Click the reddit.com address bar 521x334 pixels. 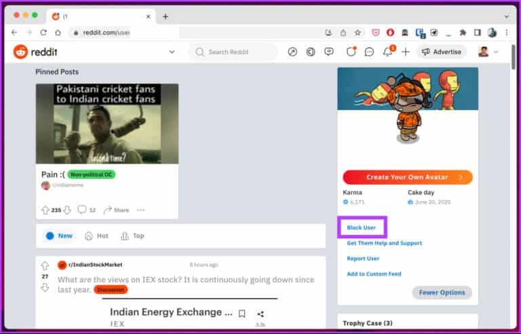196,33
